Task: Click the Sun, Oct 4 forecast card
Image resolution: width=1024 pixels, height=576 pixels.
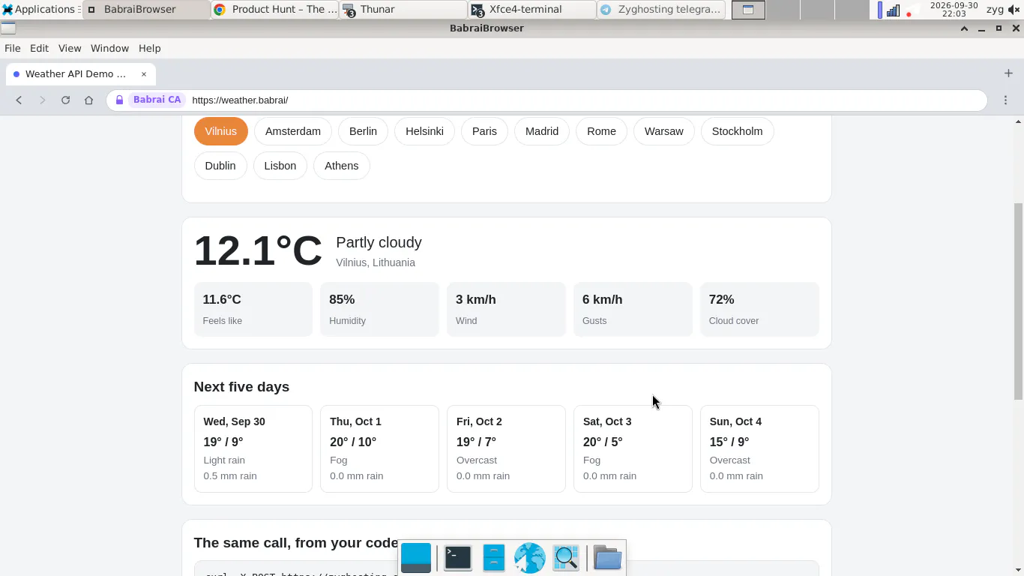Action: (x=759, y=448)
